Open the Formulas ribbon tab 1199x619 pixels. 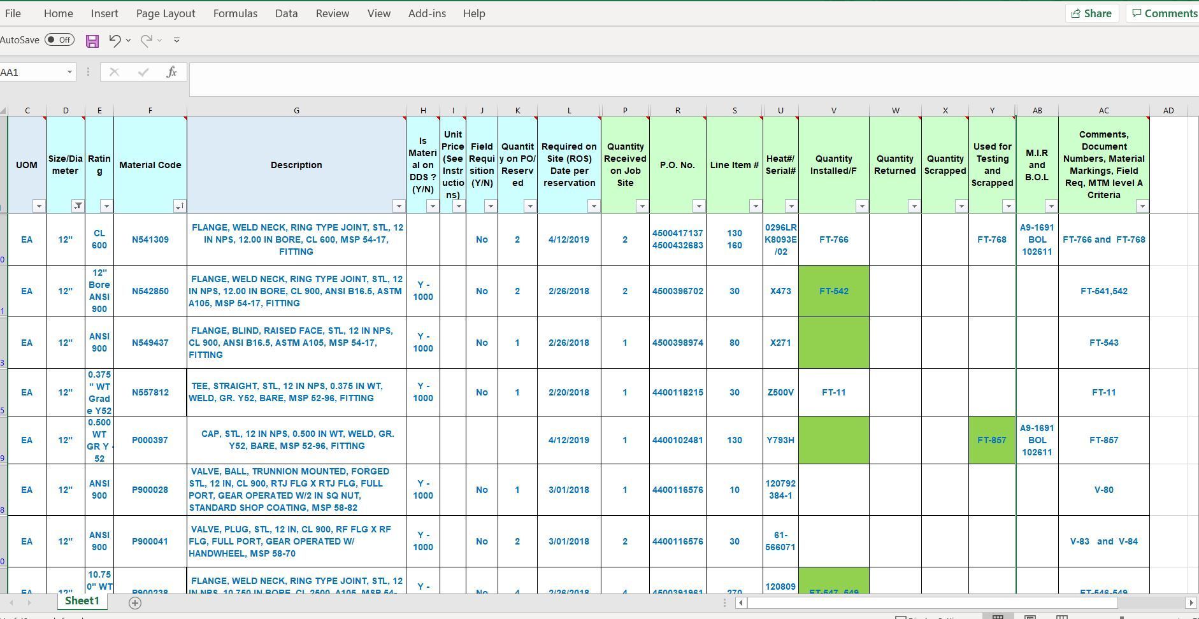(235, 13)
